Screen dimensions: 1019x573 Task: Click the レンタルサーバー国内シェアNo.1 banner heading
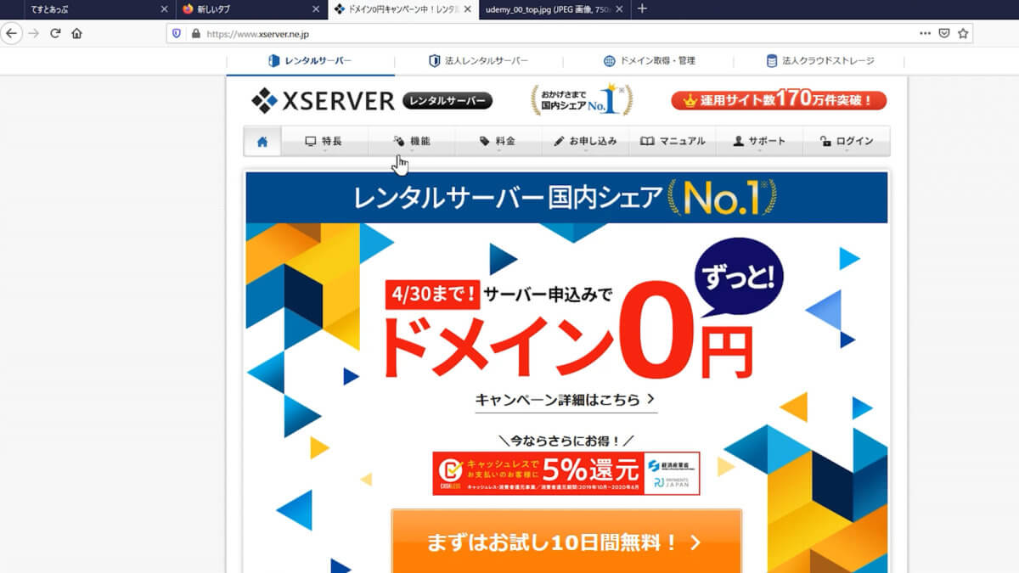(x=566, y=198)
